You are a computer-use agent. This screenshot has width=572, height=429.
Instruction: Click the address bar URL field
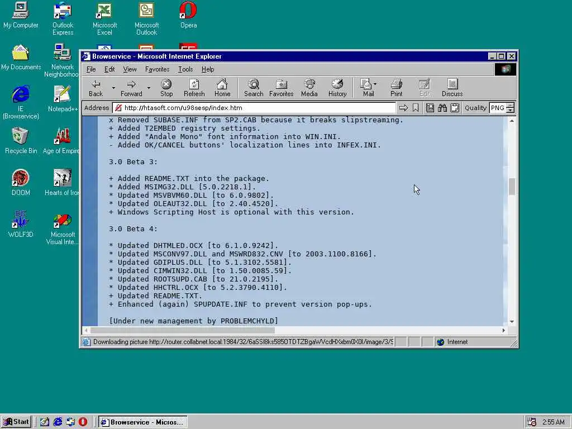(254, 108)
